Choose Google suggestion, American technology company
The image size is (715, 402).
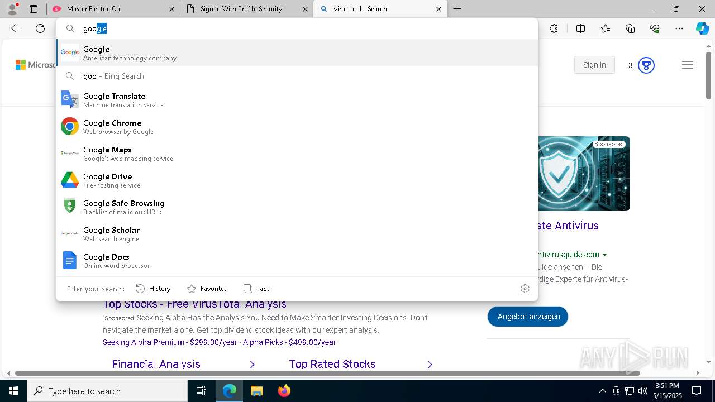click(297, 53)
